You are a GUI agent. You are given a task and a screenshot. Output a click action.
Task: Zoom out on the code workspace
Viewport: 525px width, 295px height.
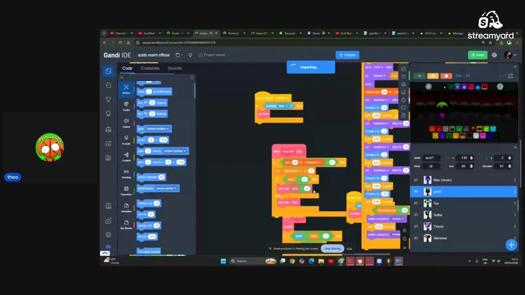pyautogui.click(x=404, y=239)
